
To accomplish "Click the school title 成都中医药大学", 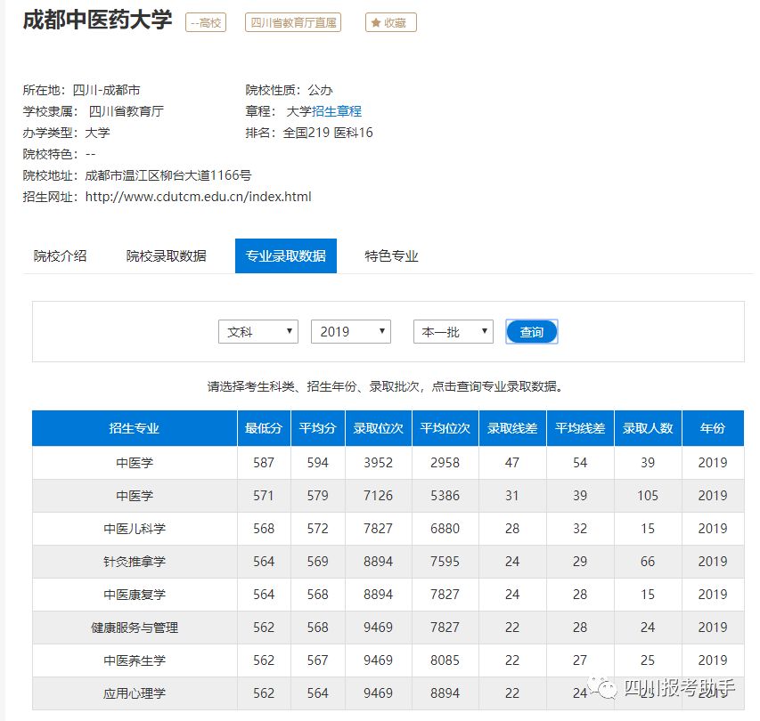I will tap(97, 20).
